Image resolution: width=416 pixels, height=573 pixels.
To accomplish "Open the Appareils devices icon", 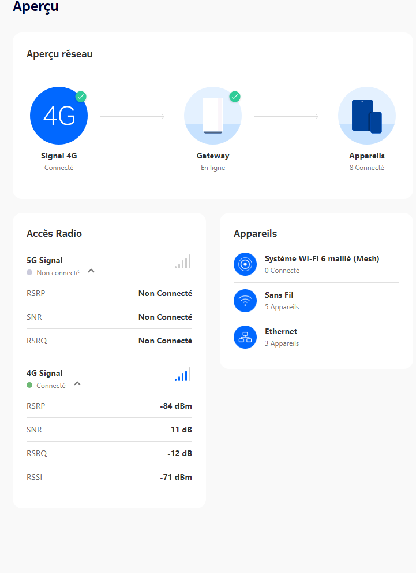I will coord(367,116).
